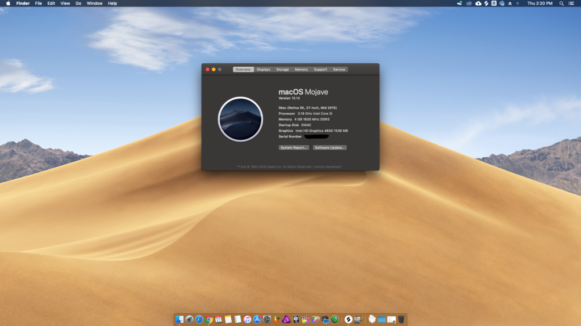Open the File menu

[x=38, y=3]
